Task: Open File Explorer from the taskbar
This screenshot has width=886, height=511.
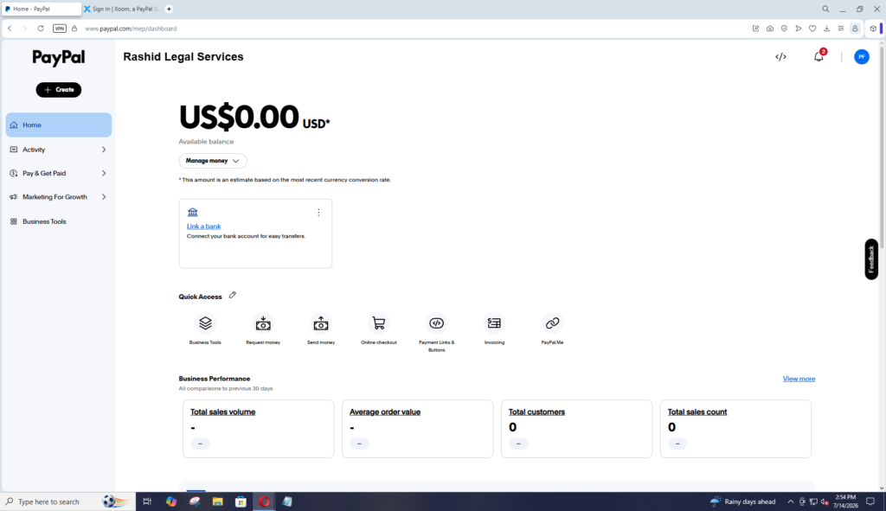Action: (217, 501)
